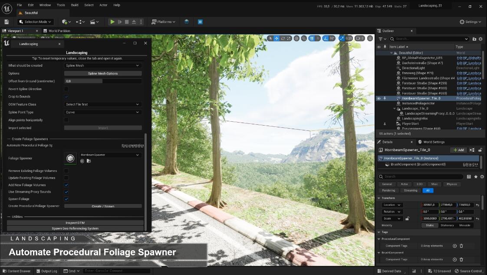Open the Documentation link
The height and width of the screenshot is (275, 487).
pos(132,146)
